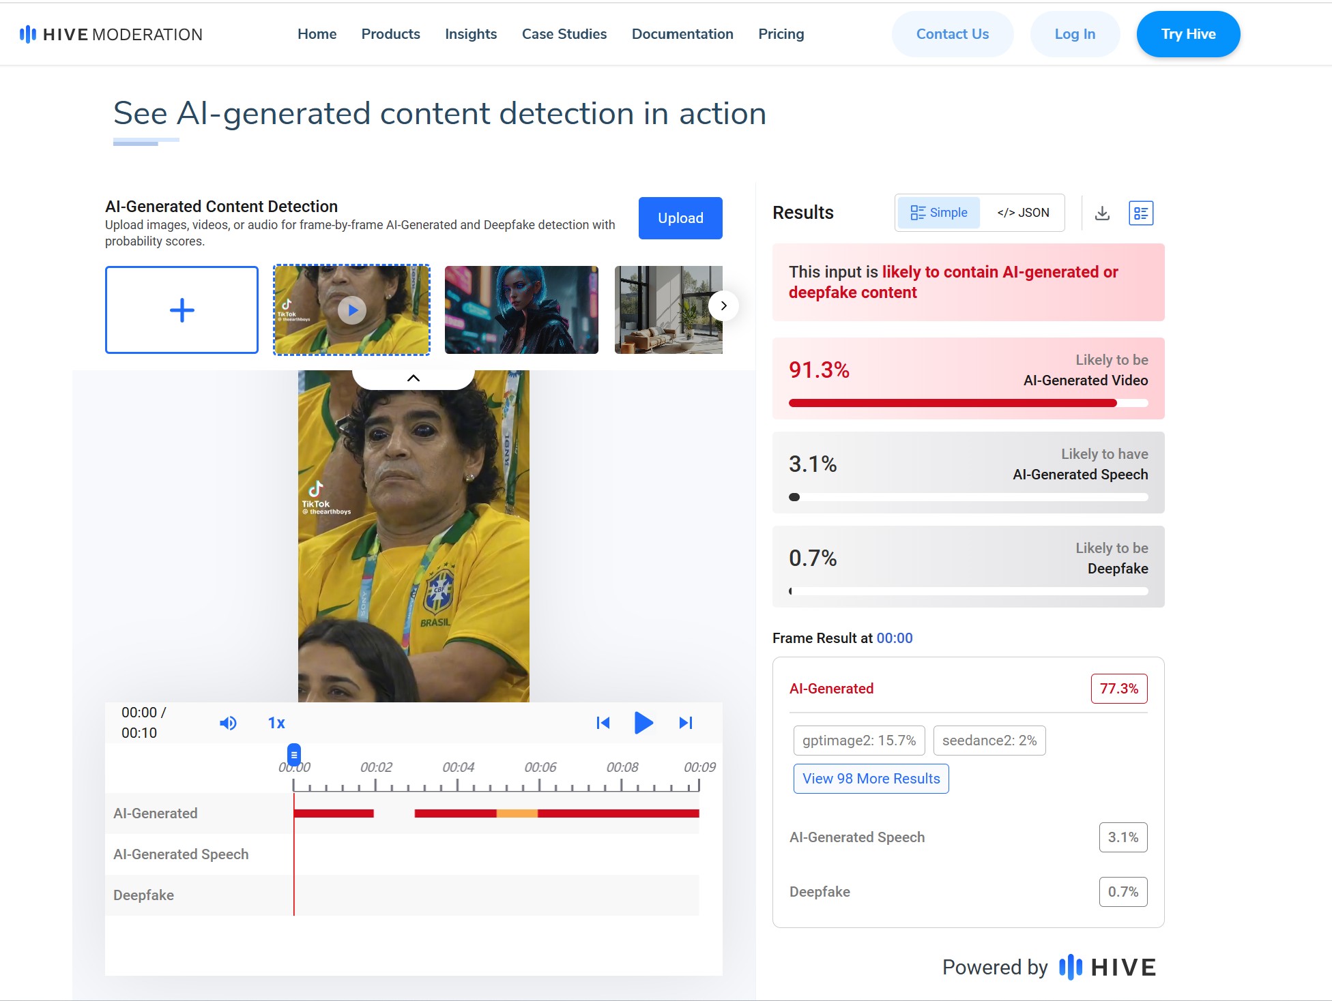
Task: Jump to 00:08 on the timeline ruler
Action: (x=622, y=768)
